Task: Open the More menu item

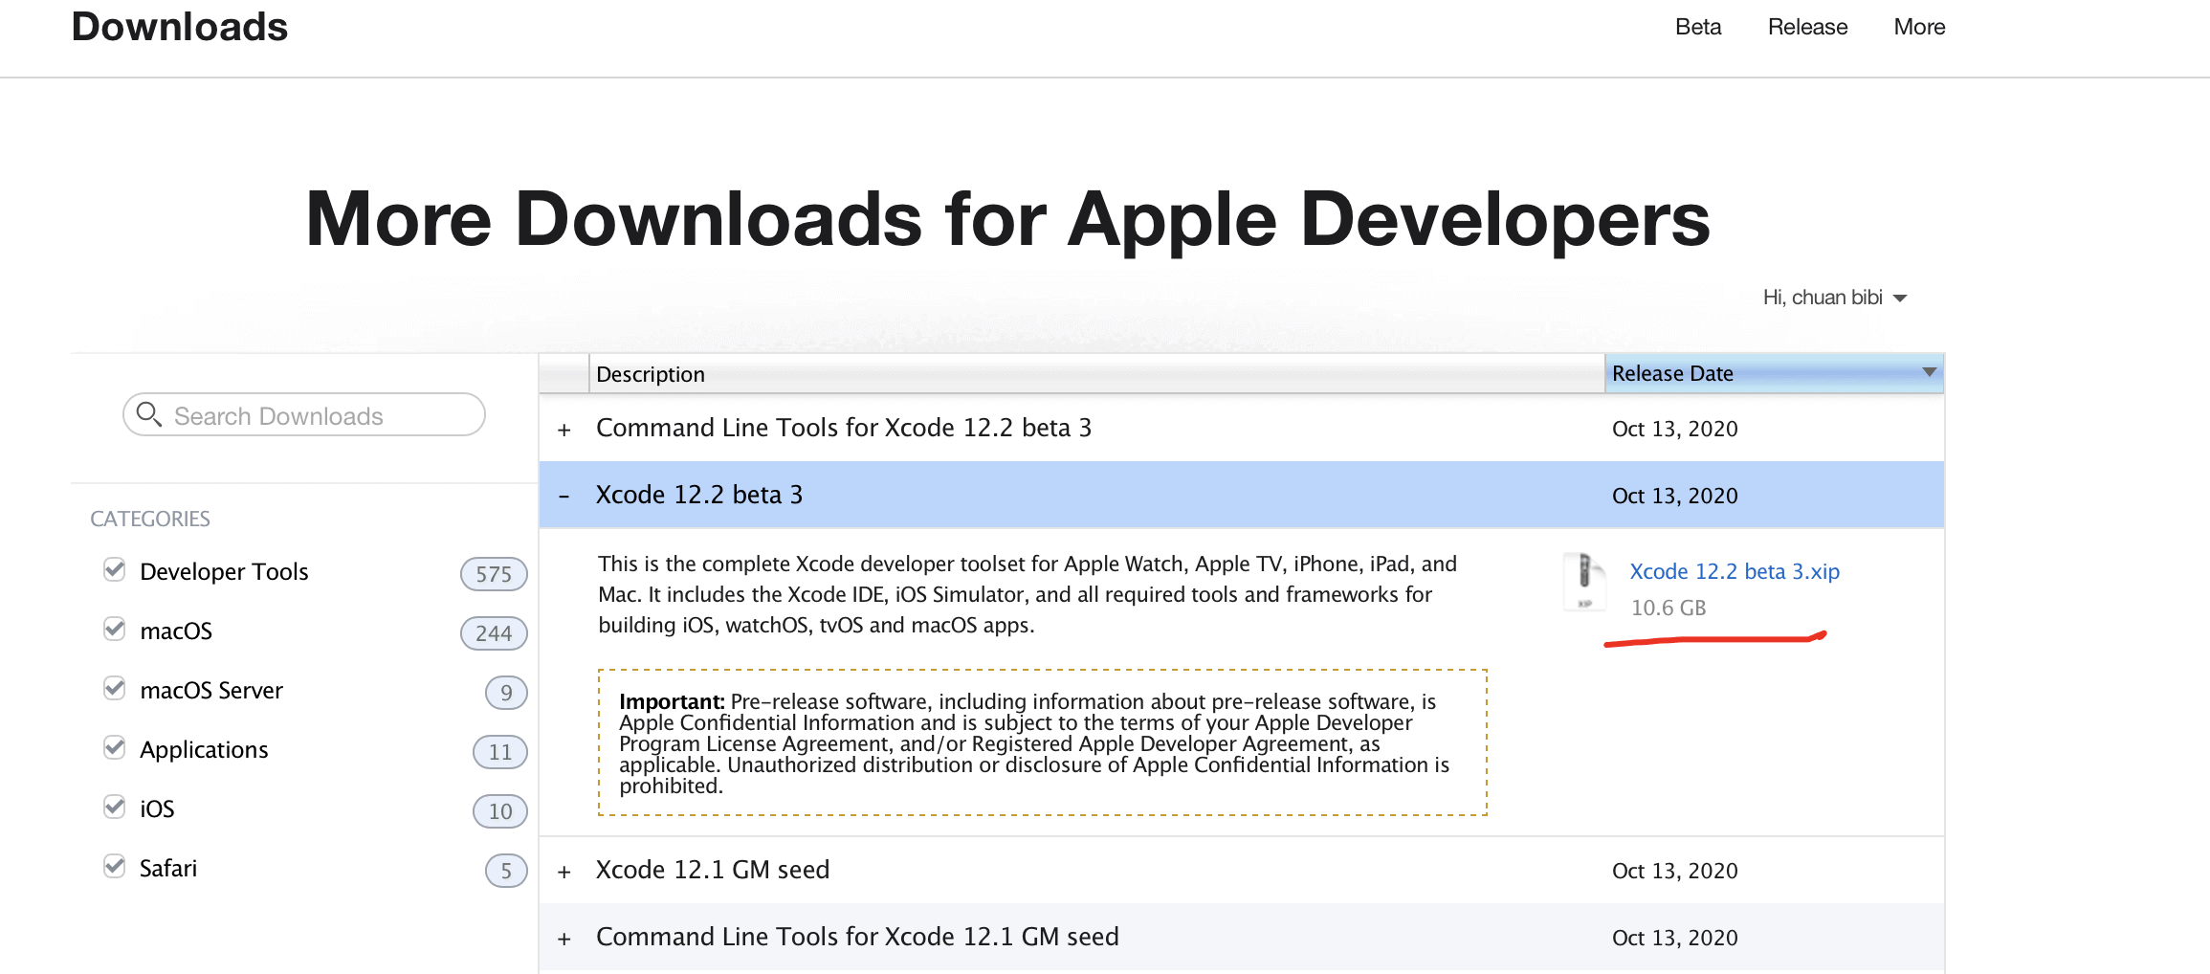Action: (1919, 27)
